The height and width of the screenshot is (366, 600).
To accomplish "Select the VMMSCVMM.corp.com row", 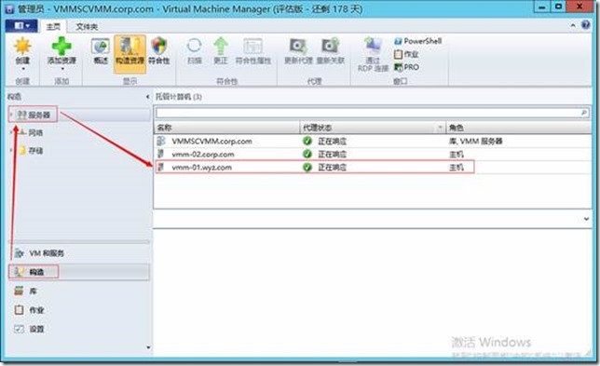I will tap(373, 142).
